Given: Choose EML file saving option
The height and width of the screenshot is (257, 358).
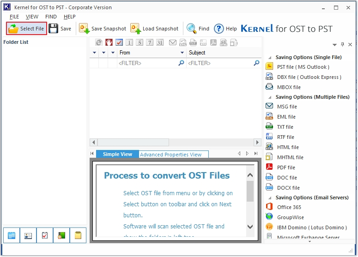Looking at the screenshot, I should coord(280,117).
